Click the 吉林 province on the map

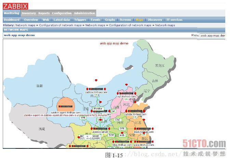pyautogui.click(x=155, y=81)
